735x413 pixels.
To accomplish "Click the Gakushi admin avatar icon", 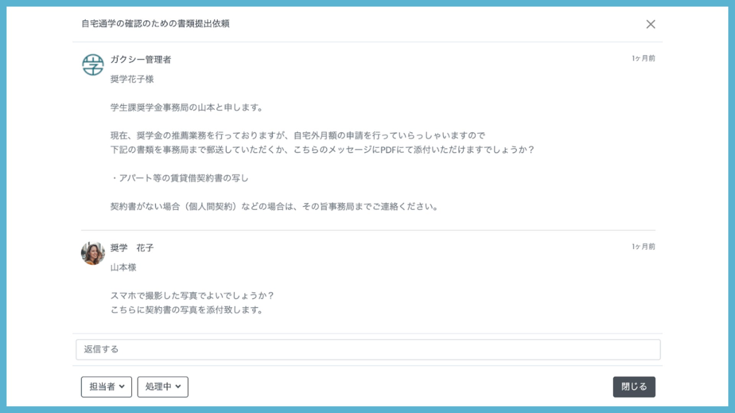I will 93,65.
